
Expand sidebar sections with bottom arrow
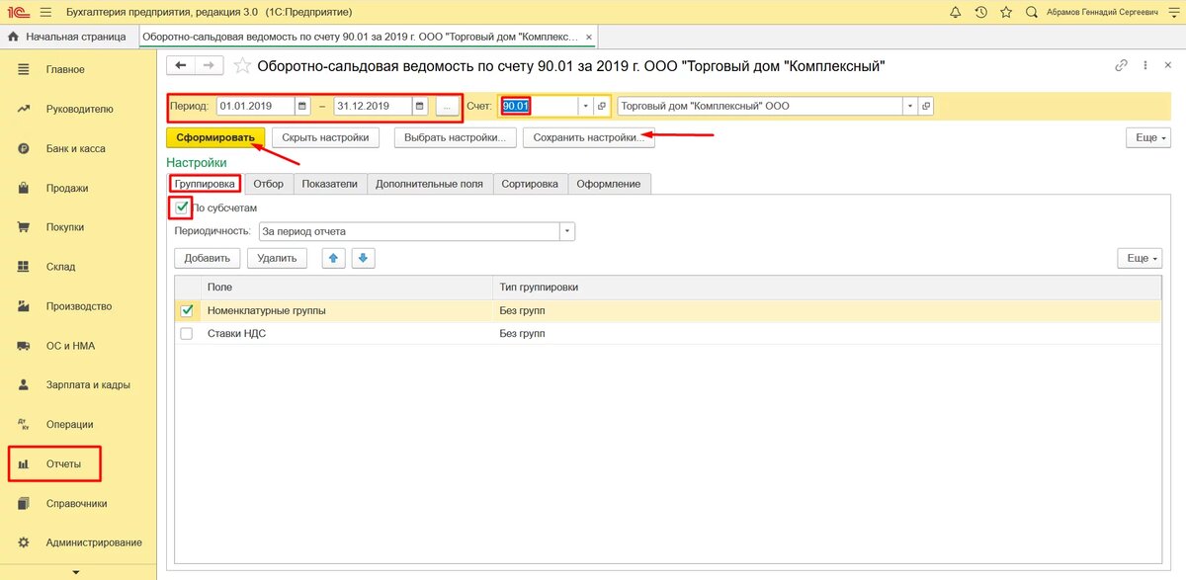point(78,572)
